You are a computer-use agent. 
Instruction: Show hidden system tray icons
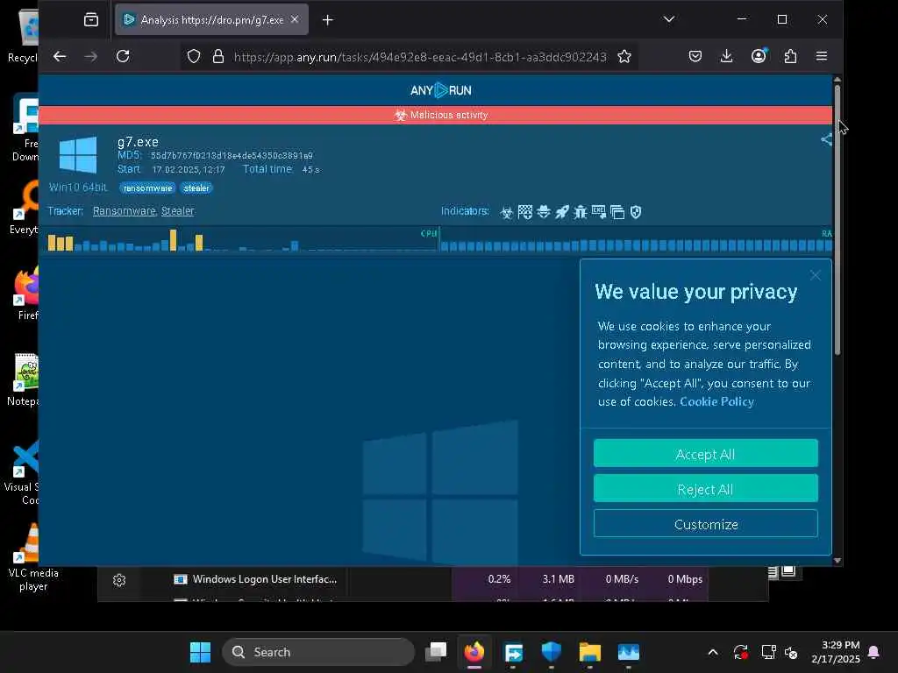coord(713,652)
